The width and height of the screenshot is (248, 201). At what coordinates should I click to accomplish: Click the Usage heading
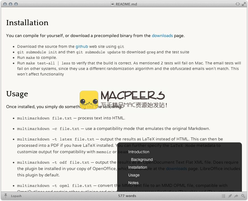pyautogui.click(x=17, y=94)
